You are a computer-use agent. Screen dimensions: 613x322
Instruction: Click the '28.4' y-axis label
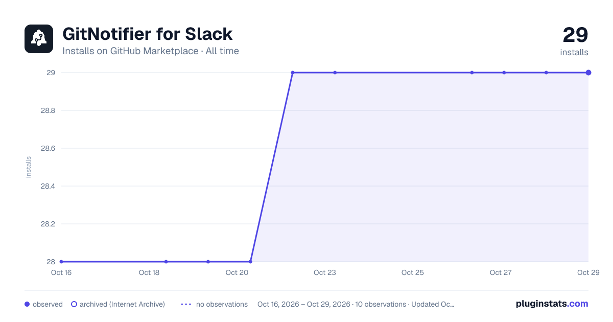click(48, 186)
